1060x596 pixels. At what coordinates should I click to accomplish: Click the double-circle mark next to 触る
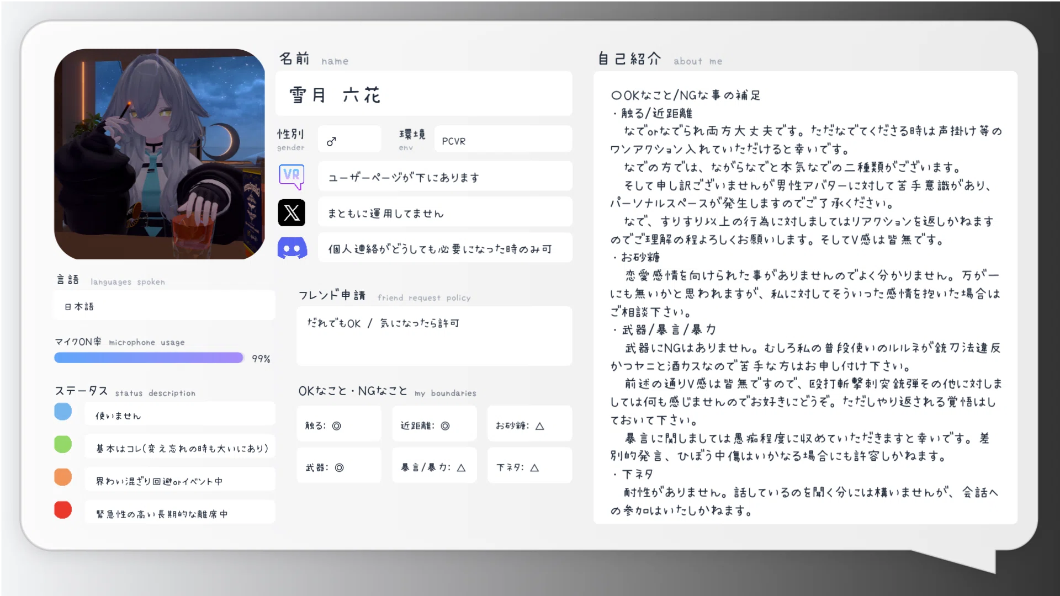pyautogui.click(x=336, y=425)
